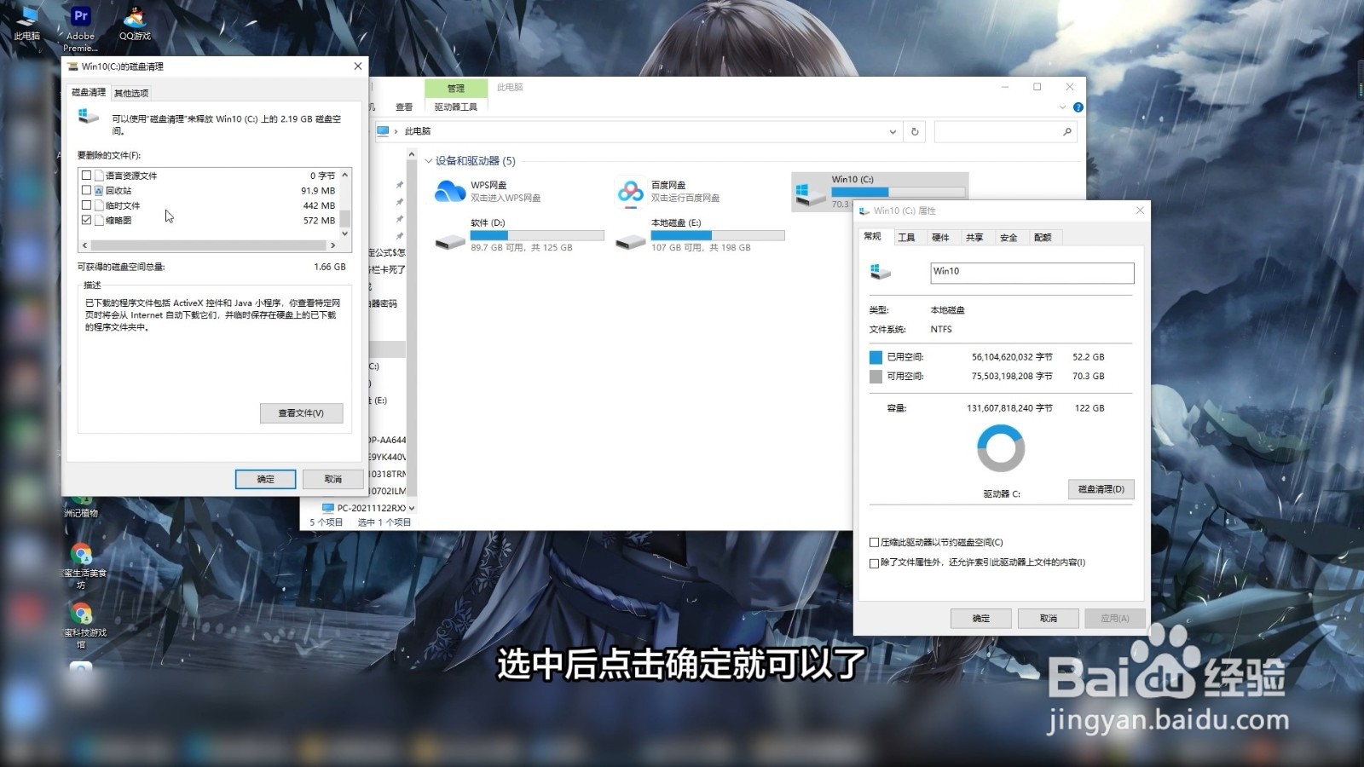Check the 回收站 cleanup checkbox
1364x767 pixels.
pyautogui.click(x=86, y=190)
